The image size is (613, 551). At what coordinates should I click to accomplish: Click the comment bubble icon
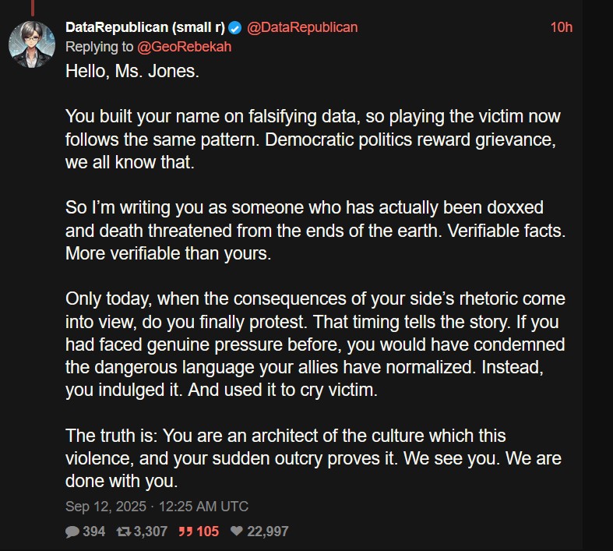coord(73,532)
